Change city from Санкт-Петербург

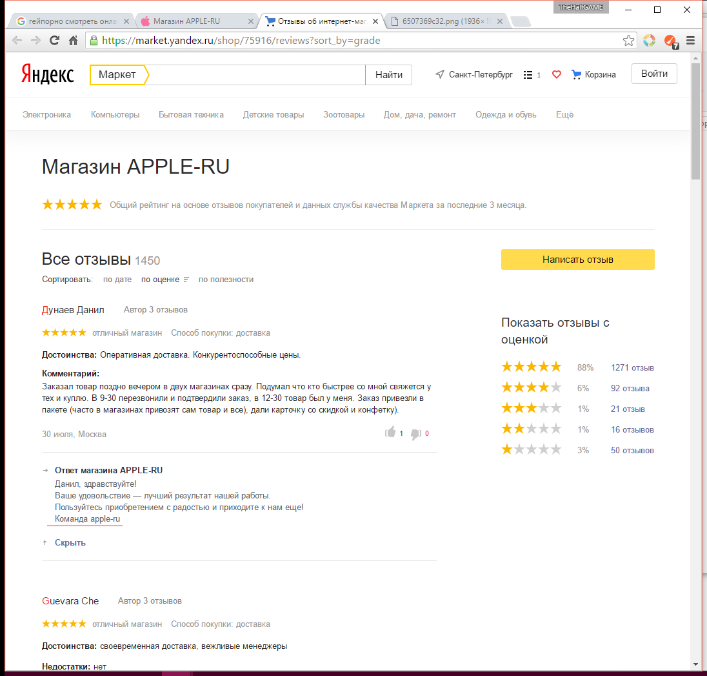coord(474,74)
